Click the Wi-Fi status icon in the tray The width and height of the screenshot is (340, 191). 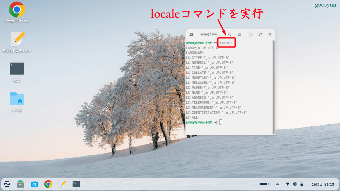(288, 184)
